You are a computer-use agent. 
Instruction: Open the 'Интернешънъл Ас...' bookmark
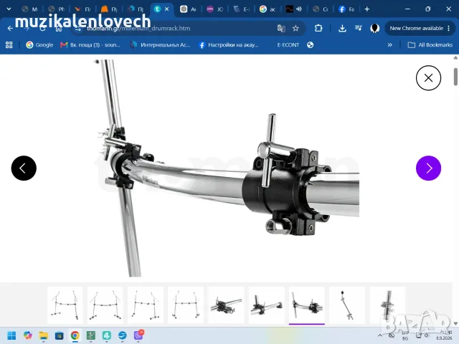click(161, 44)
